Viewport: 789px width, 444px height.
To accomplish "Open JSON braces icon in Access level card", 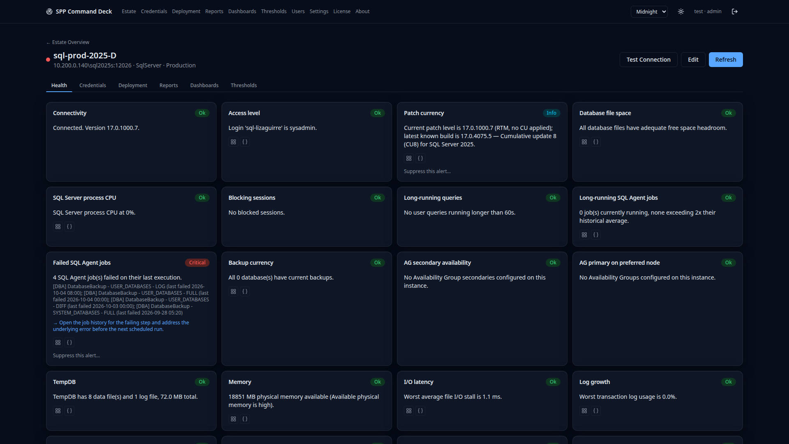I will pos(245,142).
